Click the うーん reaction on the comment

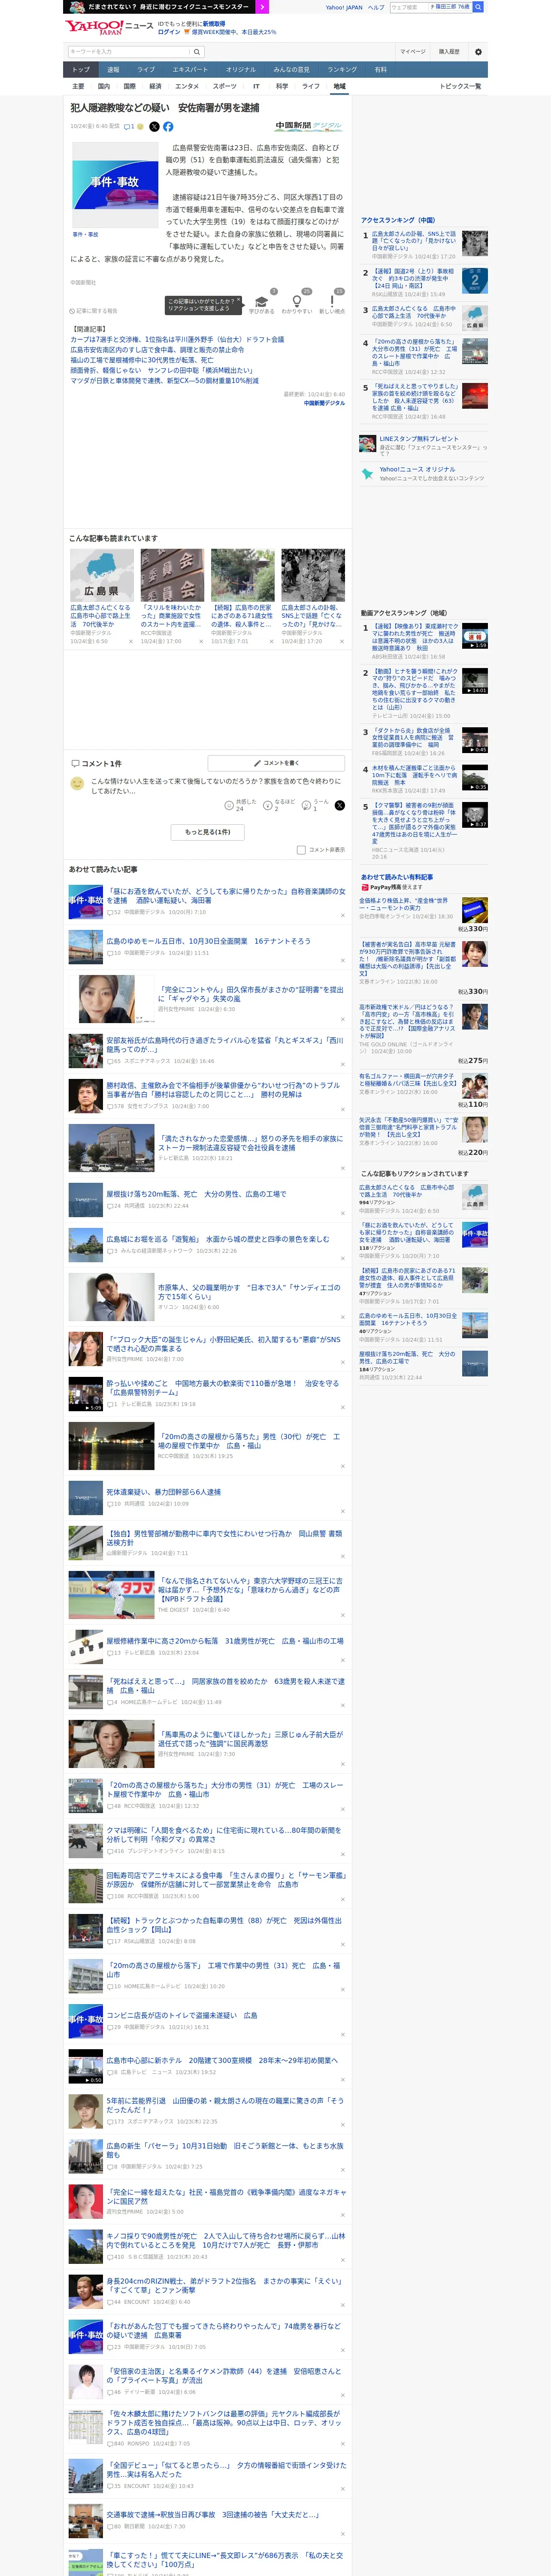(x=316, y=805)
